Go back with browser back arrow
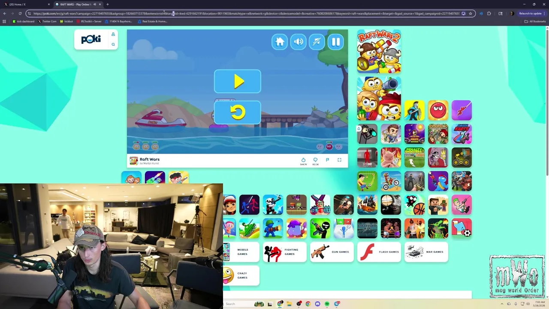Screen dimensions: 549x309 (5, 13)
